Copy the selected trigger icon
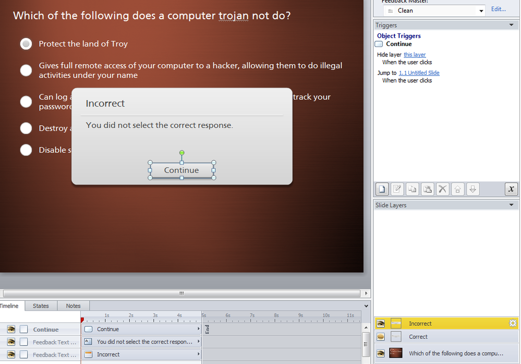The image size is (521, 364). [x=413, y=189]
